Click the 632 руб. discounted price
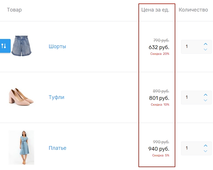 click(159, 47)
